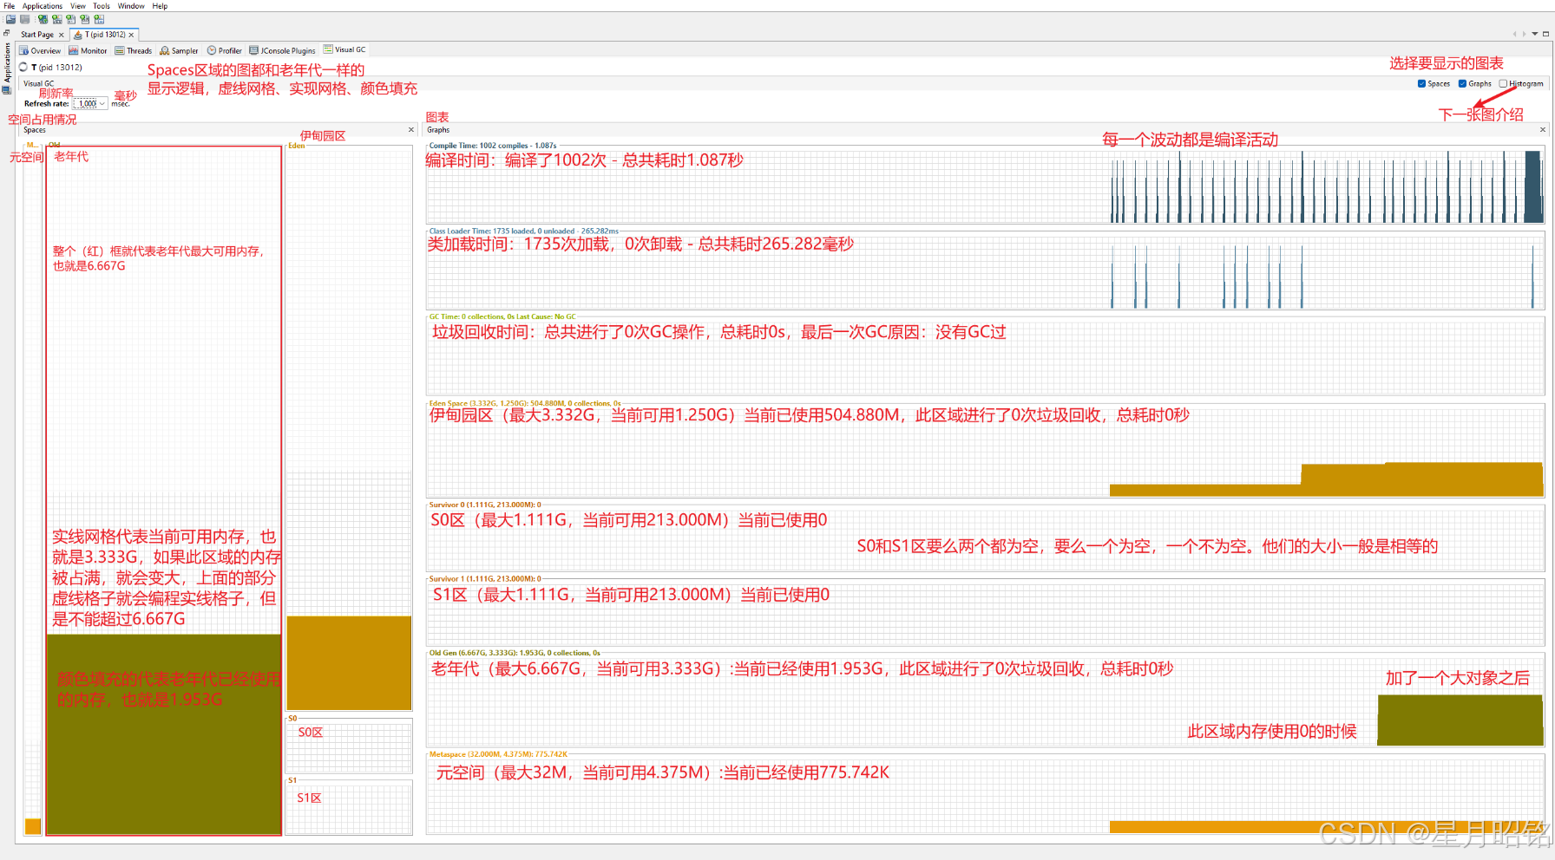Switch to the Threads tab

point(133,50)
